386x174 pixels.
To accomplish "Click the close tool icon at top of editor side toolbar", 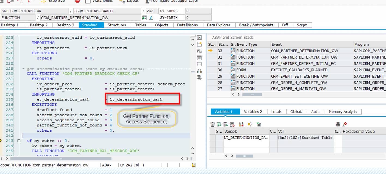I will pos(199,38).
